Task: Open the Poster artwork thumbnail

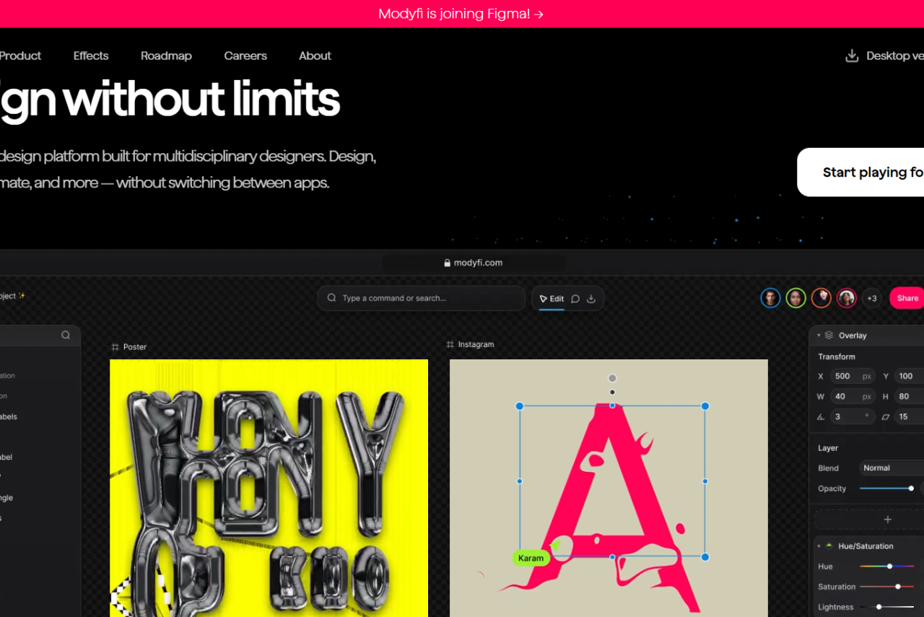Action: click(x=269, y=488)
